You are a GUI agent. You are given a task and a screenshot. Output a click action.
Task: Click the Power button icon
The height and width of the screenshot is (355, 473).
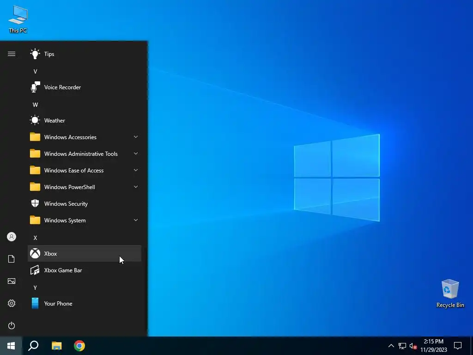pos(12,325)
